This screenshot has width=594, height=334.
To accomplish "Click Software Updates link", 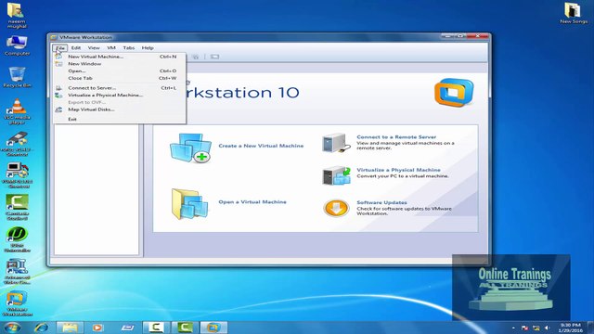I will (381, 202).
